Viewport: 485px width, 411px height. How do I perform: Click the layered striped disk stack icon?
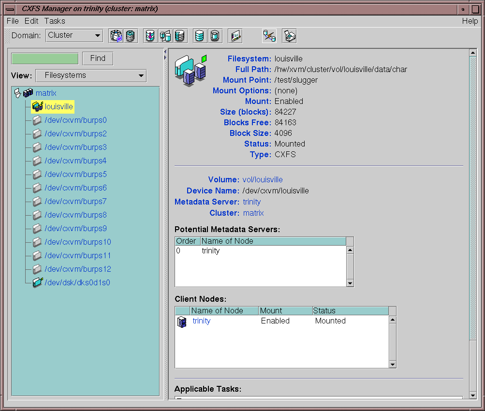tap(180, 36)
